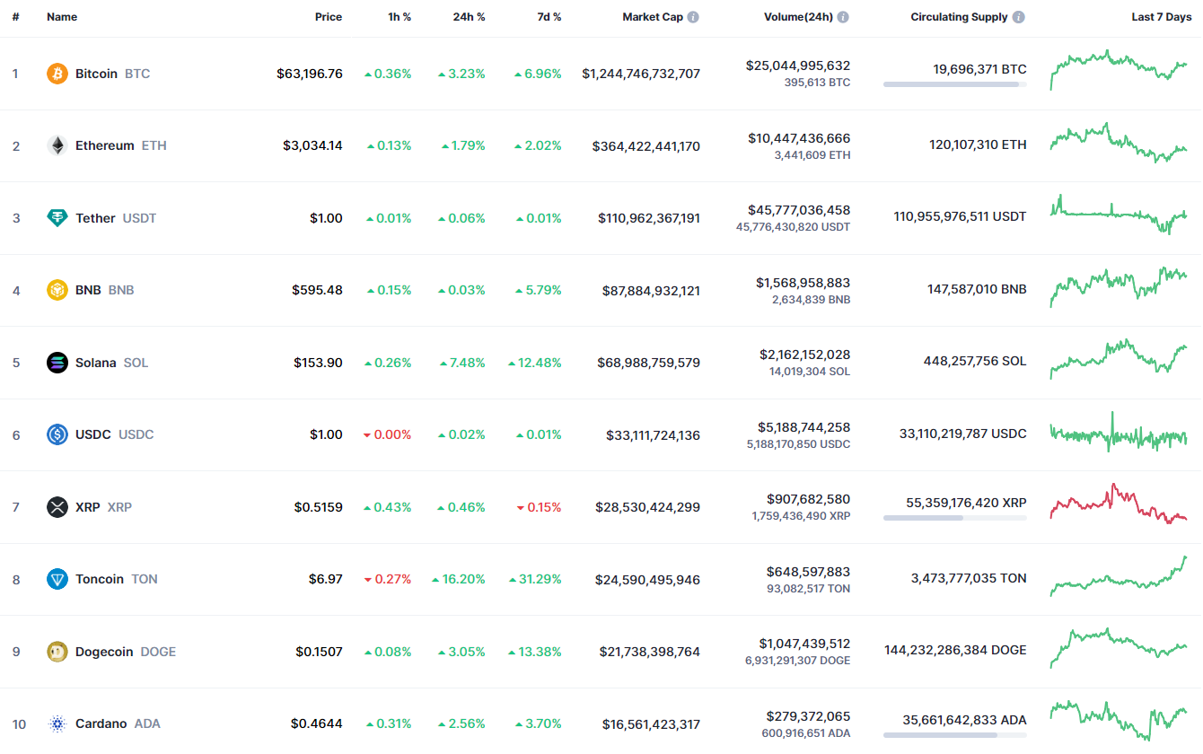The width and height of the screenshot is (1203, 754).
Task: Click the XRP logo icon
Action: click(57, 507)
